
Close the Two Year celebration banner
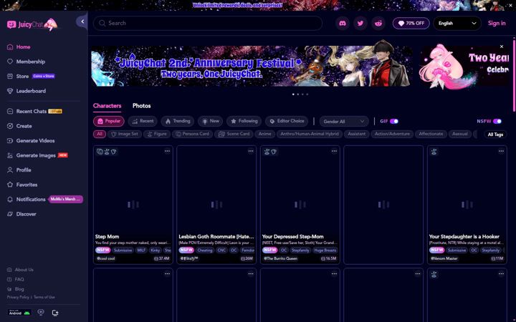[502, 47]
